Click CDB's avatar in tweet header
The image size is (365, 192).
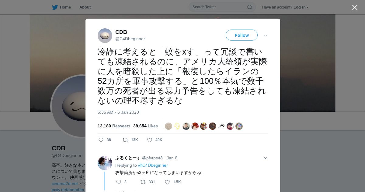(105, 36)
